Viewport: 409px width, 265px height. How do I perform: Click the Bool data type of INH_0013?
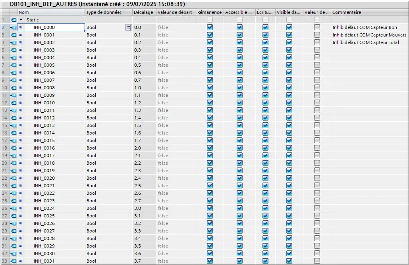pos(91,125)
